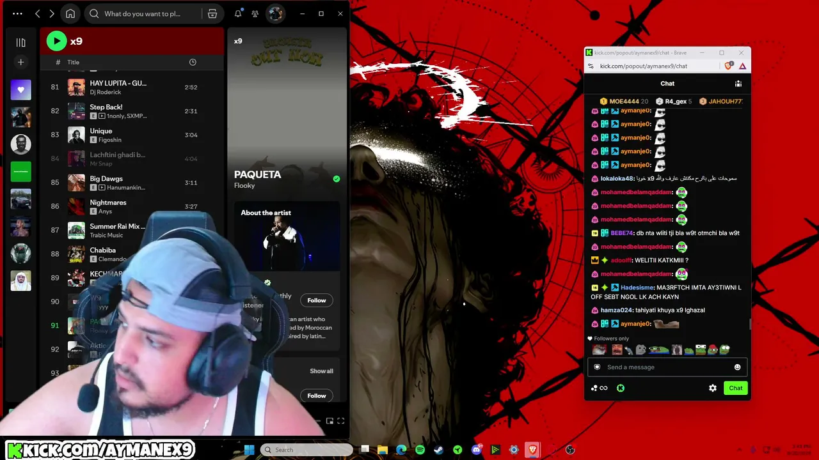Open R4_gex in chat leaderboard
The width and height of the screenshot is (819, 460).
point(675,102)
